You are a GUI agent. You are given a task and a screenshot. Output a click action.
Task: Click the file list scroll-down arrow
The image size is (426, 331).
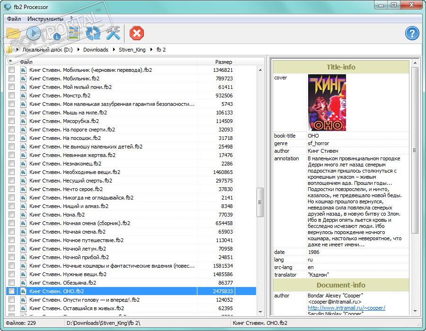260,312
